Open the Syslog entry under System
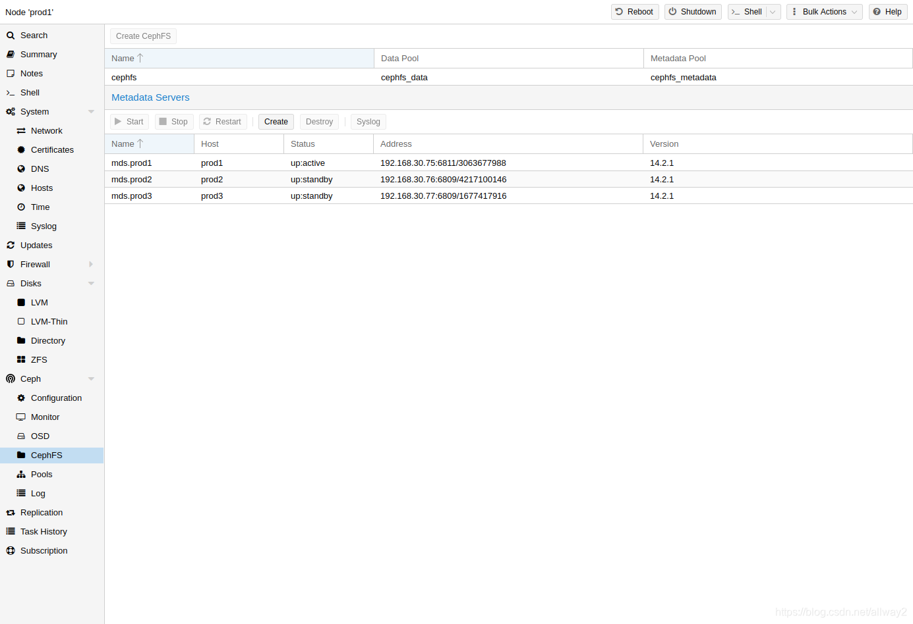The image size is (913, 624). 52,226
